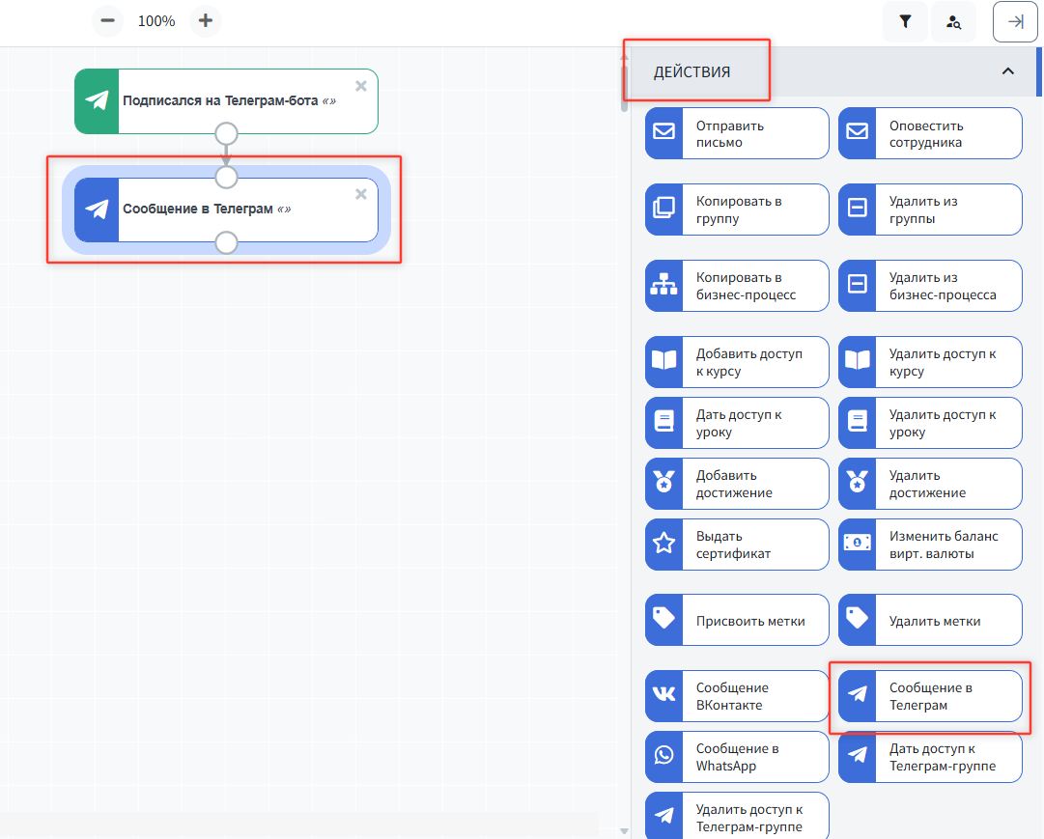1044x839 pixels.
Task: Remove the 'Подписался на Телеграм-бота' block
Action: point(361,86)
